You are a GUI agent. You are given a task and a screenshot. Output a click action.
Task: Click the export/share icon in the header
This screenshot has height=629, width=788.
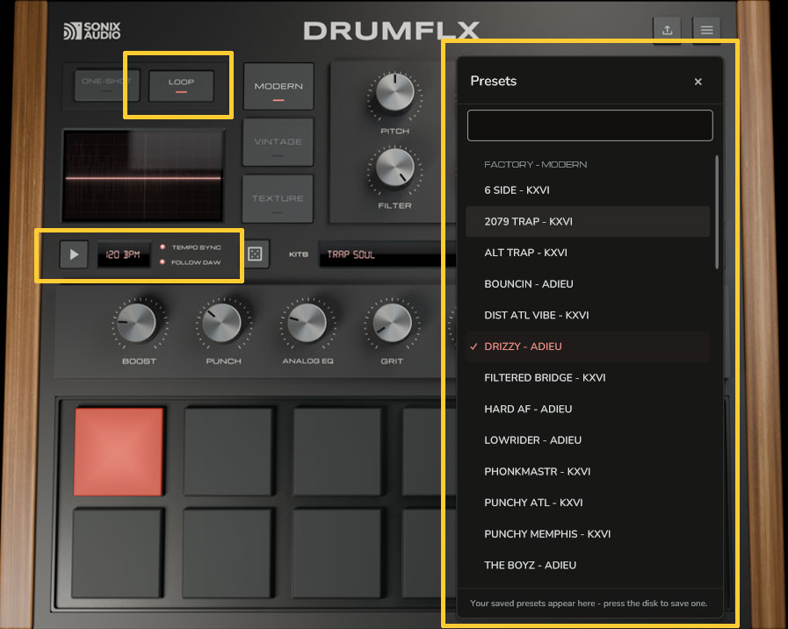tap(667, 30)
